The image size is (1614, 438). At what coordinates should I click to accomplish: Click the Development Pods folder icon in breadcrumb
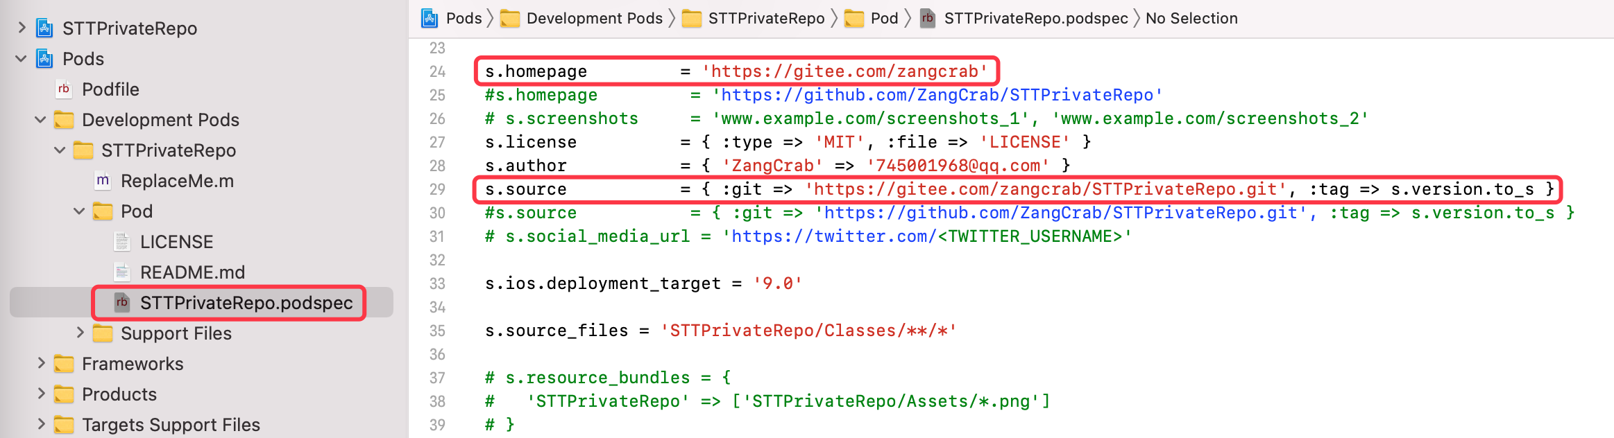tap(510, 19)
